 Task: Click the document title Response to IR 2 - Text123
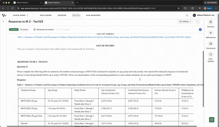coord(26,22)
